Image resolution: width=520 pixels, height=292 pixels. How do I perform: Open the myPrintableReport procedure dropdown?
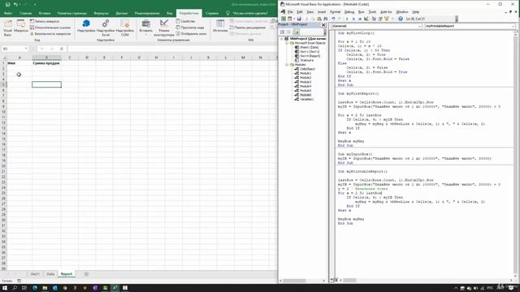[513, 26]
